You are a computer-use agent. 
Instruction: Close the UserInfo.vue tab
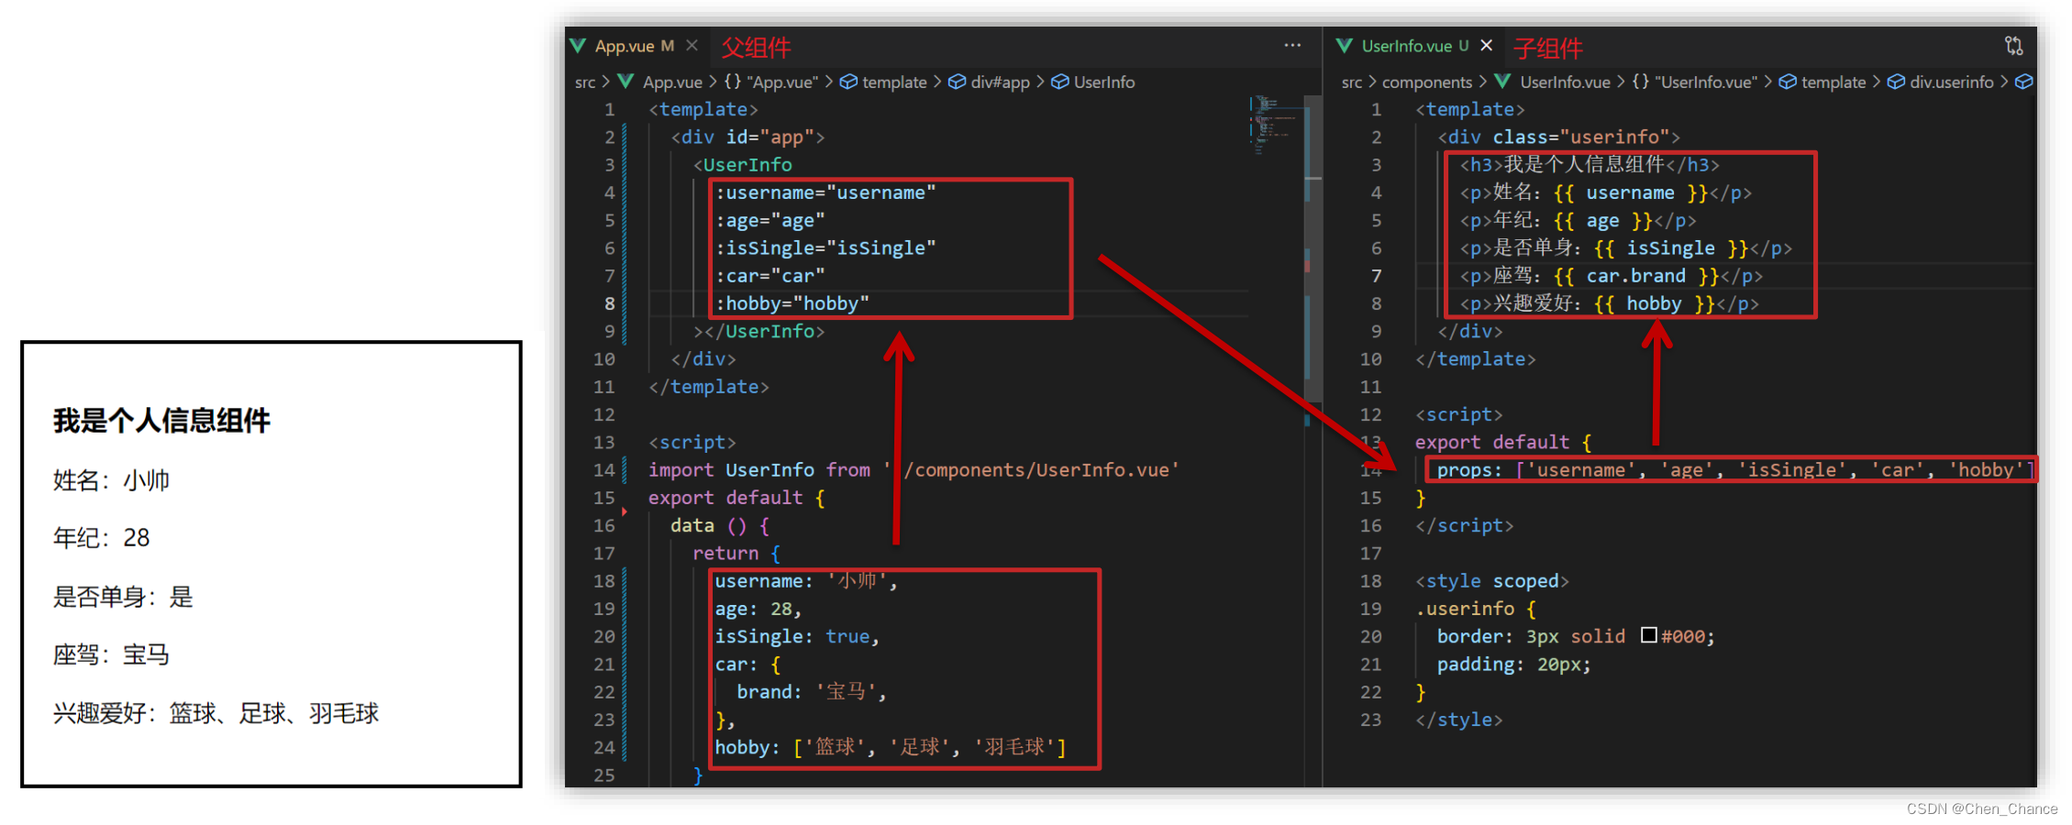(1487, 46)
